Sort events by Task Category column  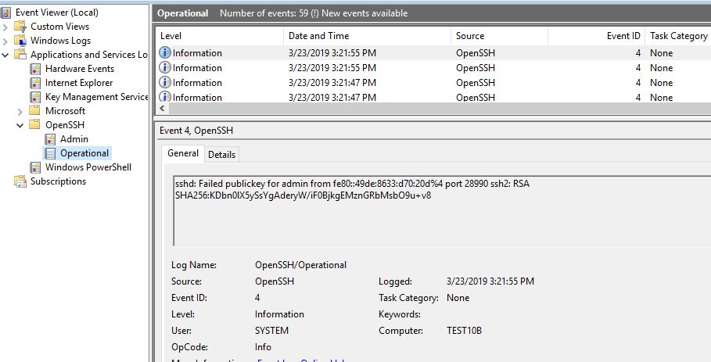[x=678, y=36]
